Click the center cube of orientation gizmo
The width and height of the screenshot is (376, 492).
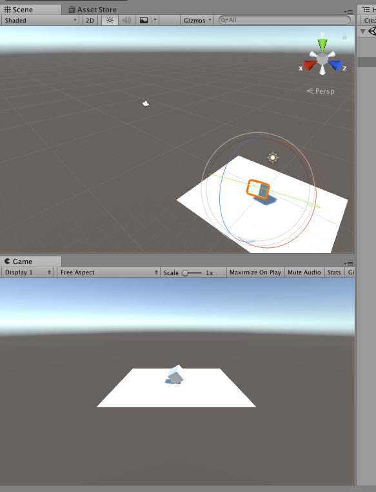(322, 59)
